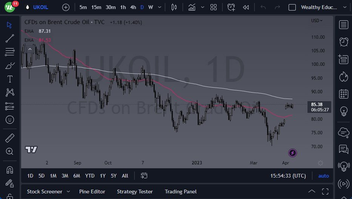Toggle the auto price scale
This screenshot has height=199, width=352.
[x=323, y=176]
